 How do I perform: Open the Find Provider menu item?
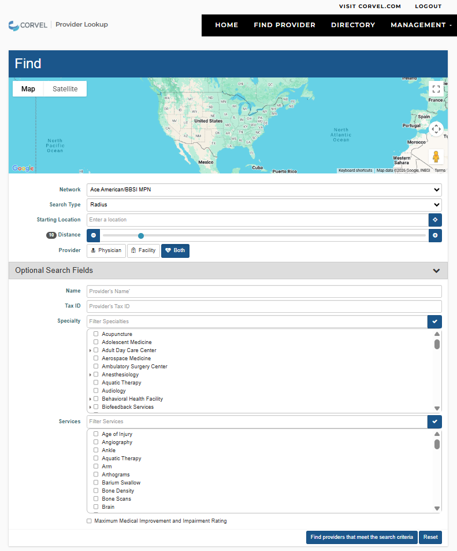284,25
